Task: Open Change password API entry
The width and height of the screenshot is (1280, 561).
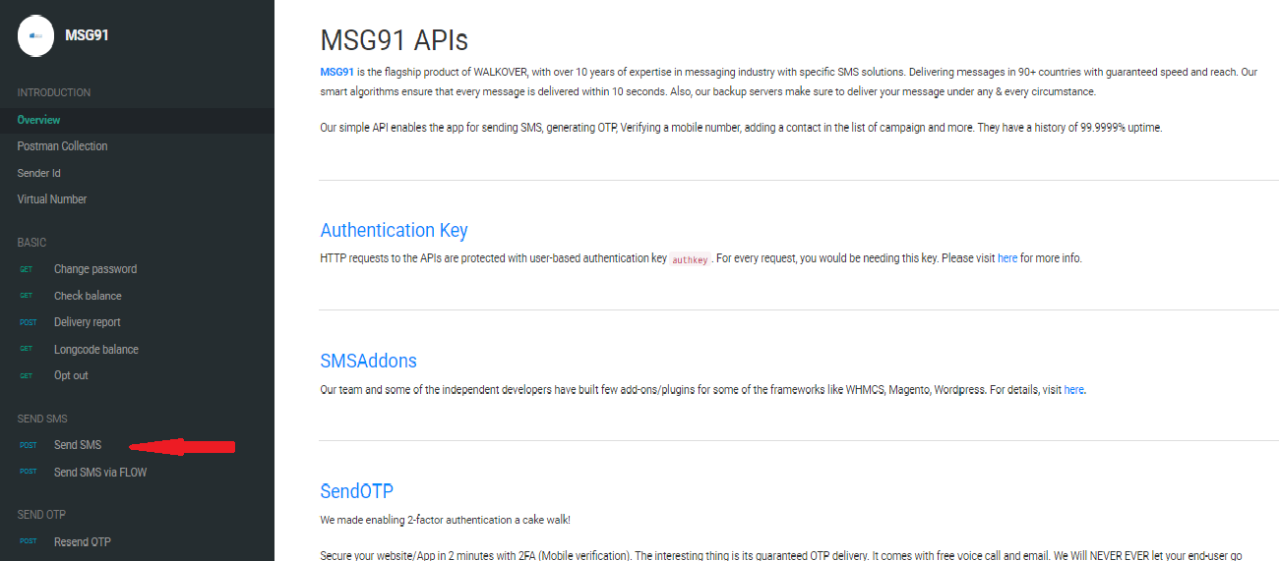Action: 94,269
